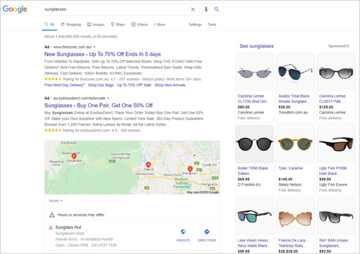Clear the search box with the X icon

click(x=193, y=9)
